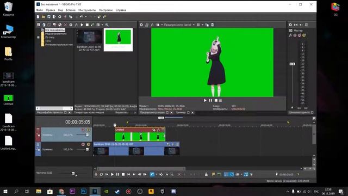
Task: Click the master bus volume fader handle
Action: coord(293,64)
